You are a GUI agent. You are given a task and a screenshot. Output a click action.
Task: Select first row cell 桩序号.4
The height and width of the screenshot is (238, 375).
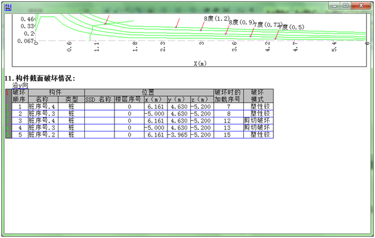pyautogui.click(x=43, y=106)
